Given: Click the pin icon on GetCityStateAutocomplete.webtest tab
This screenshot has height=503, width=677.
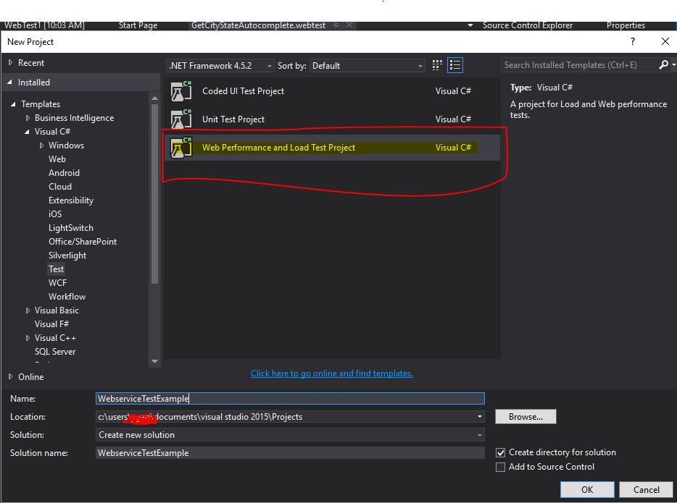Looking at the screenshot, I should point(335,25).
